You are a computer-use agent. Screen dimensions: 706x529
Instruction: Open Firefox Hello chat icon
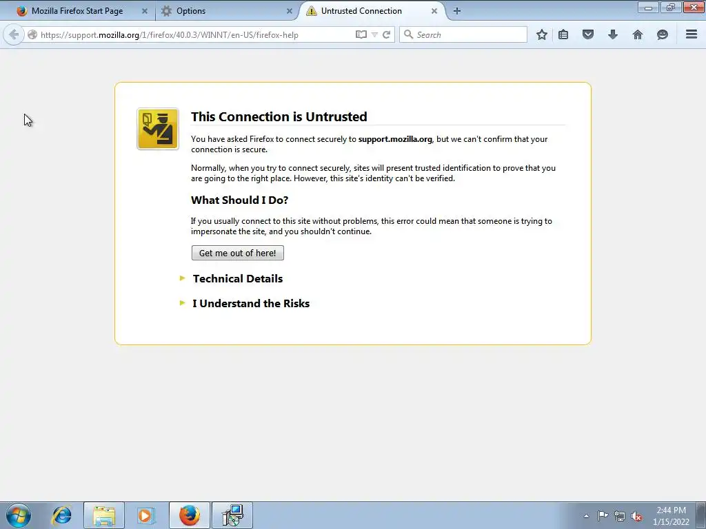click(x=663, y=34)
